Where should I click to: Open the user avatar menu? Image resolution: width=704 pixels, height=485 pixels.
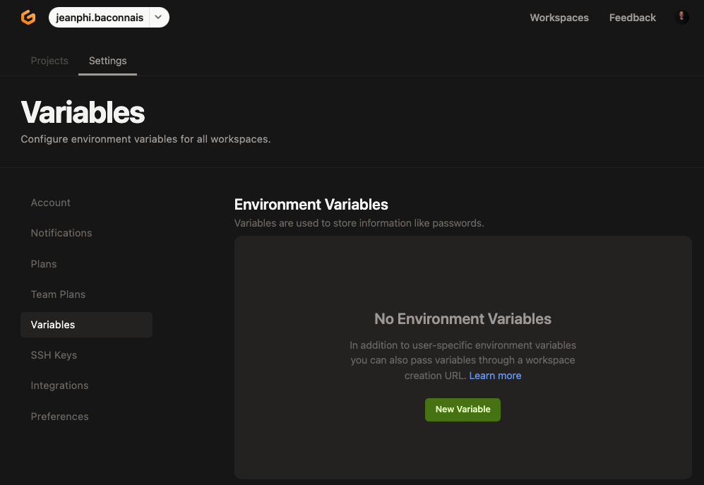tap(681, 18)
